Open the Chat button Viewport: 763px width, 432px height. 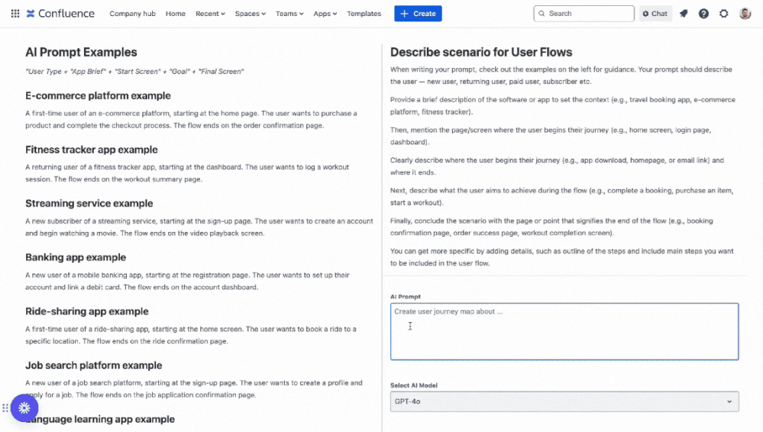[655, 14]
